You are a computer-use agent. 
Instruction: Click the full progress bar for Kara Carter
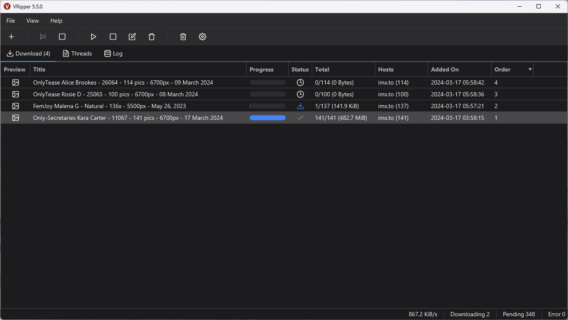[268, 118]
